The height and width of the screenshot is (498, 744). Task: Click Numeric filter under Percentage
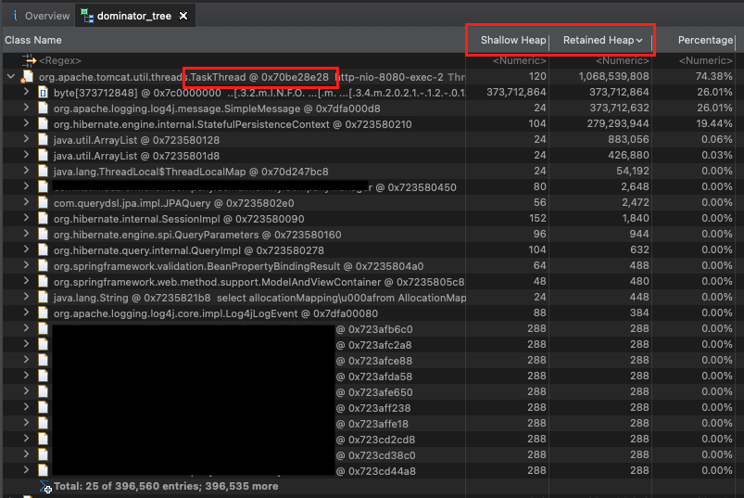pyautogui.click(x=706, y=61)
